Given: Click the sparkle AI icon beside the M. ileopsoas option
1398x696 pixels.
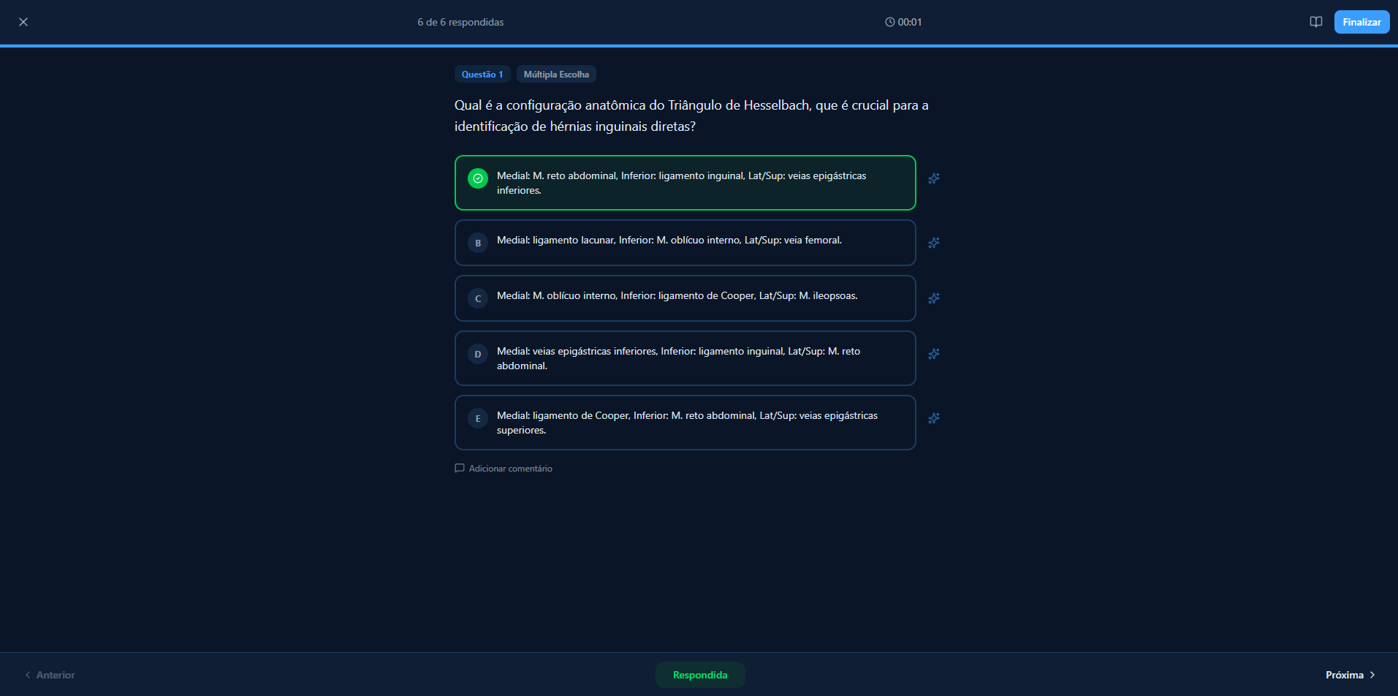Looking at the screenshot, I should pos(933,298).
